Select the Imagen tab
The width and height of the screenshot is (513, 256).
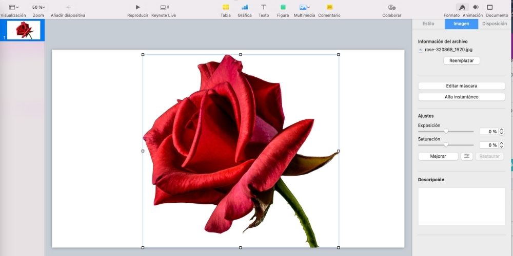coord(461,24)
